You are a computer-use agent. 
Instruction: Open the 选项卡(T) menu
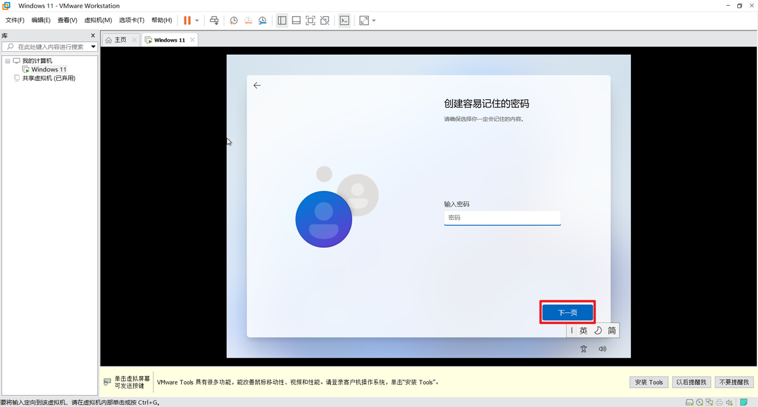(x=131, y=20)
